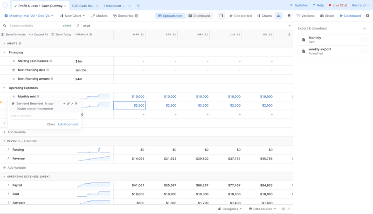The height and width of the screenshot is (214, 373).
Task: Select the Monthly export radio button
Action: (363, 40)
